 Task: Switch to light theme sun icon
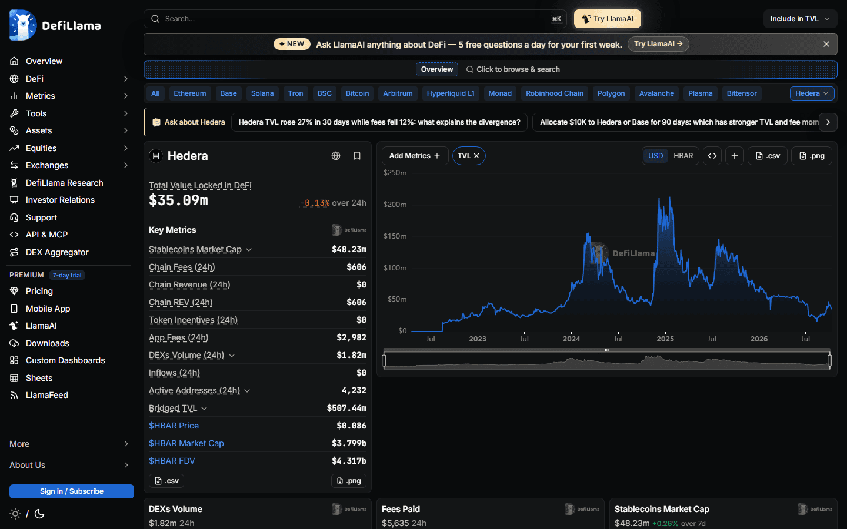coord(15,514)
